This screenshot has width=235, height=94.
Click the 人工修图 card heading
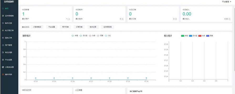coord(79,90)
